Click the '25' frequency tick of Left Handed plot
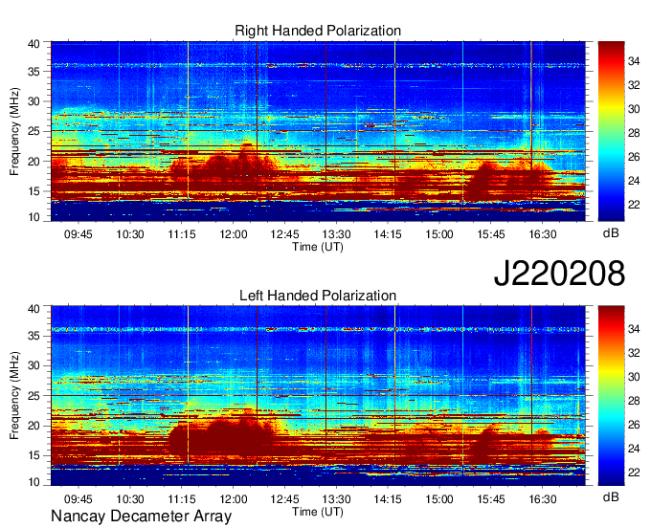This screenshot has width=651, height=528. (x=34, y=396)
